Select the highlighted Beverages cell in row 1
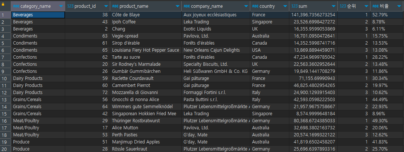This screenshot has width=404, height=152. (38, 15)
